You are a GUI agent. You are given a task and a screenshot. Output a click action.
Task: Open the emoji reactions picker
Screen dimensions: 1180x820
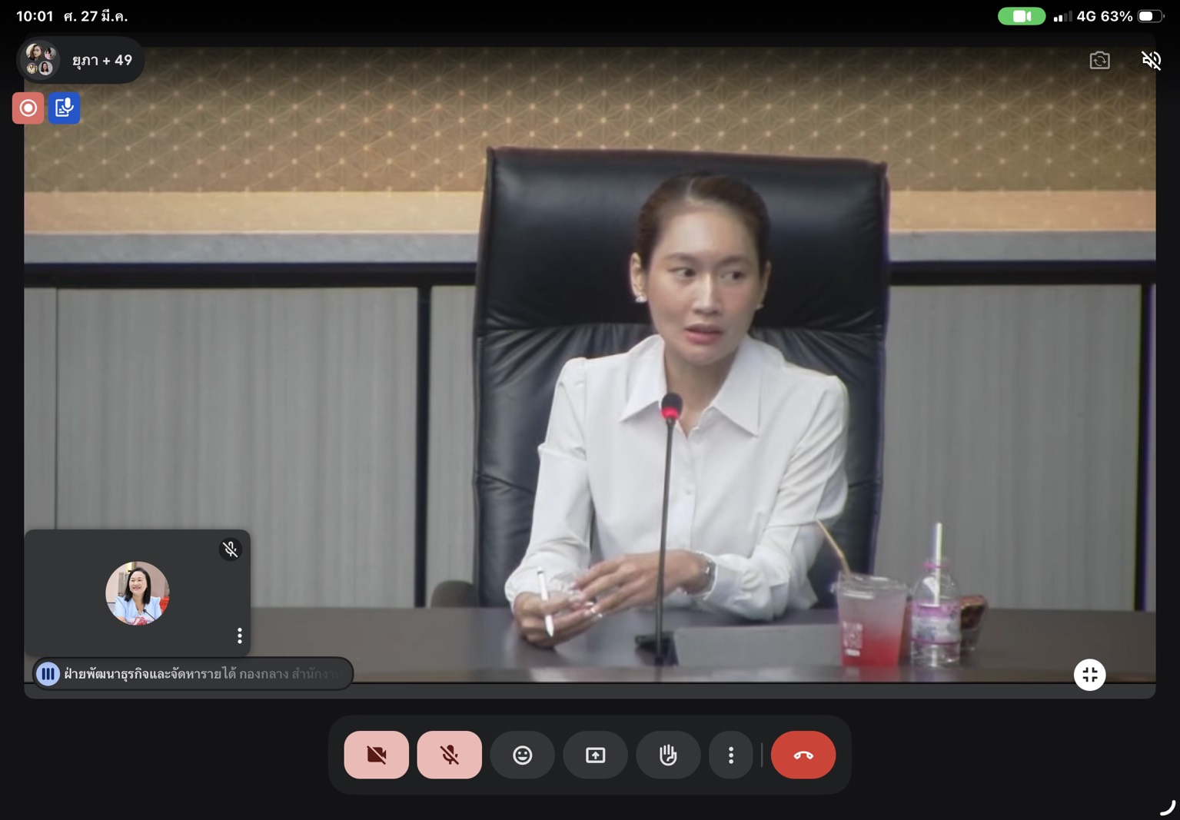523,755
